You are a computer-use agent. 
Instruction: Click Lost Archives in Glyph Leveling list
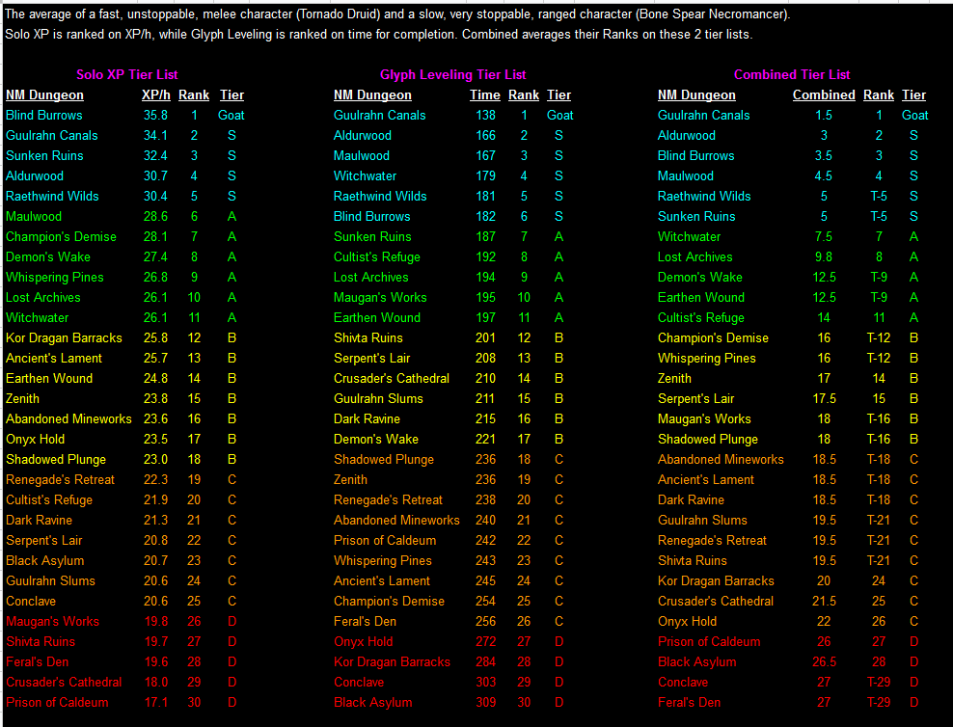click(370, 277)
